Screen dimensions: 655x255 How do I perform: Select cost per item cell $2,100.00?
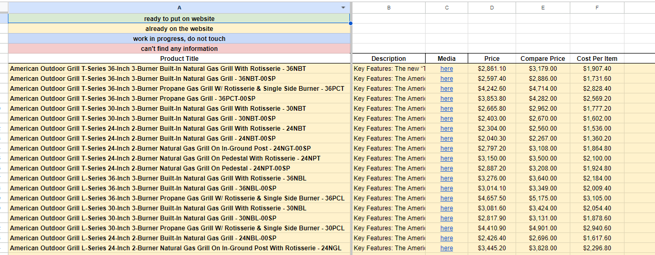tap(597, 158)
